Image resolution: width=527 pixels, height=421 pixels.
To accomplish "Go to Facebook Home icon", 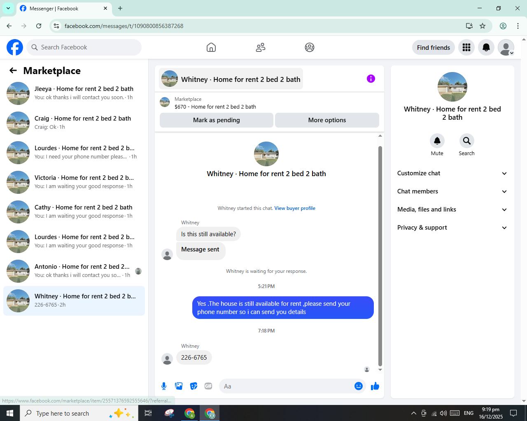I will click(x=211, y=47).
